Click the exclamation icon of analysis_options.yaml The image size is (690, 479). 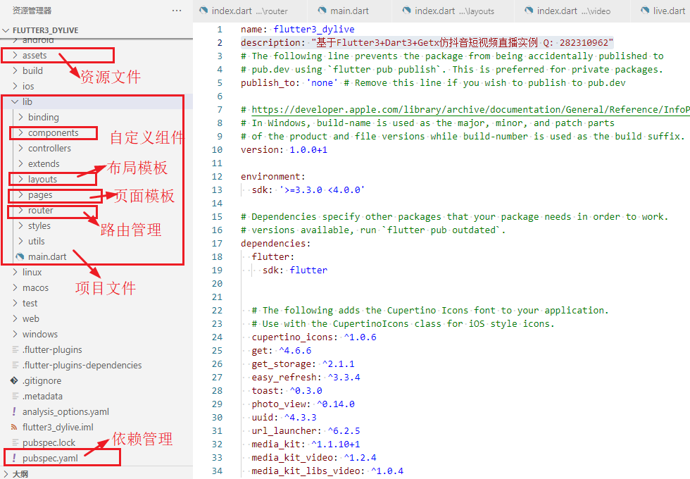coord(15,411)
